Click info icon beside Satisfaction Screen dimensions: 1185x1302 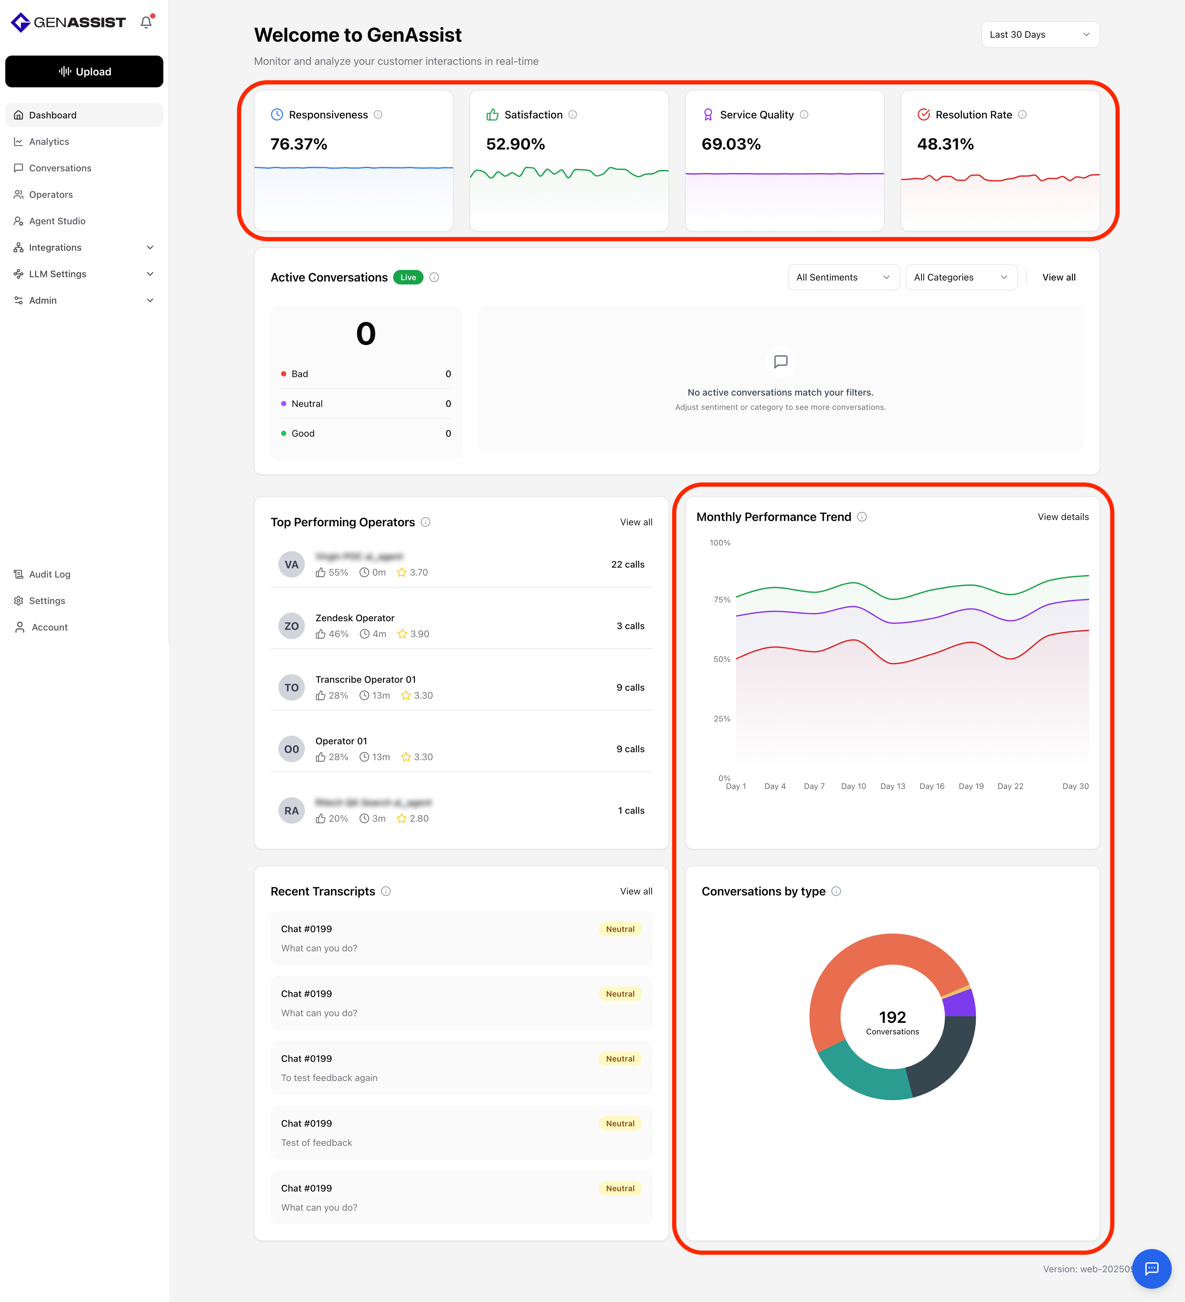(x=572, y=114)
